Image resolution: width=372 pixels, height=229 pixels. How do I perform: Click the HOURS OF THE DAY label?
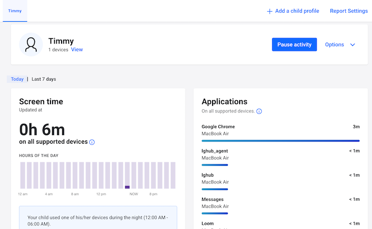click(x=39, y=155)
